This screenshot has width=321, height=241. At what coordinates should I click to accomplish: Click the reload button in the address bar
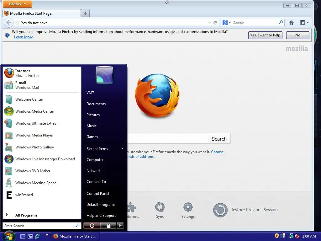tap(215, 23)
